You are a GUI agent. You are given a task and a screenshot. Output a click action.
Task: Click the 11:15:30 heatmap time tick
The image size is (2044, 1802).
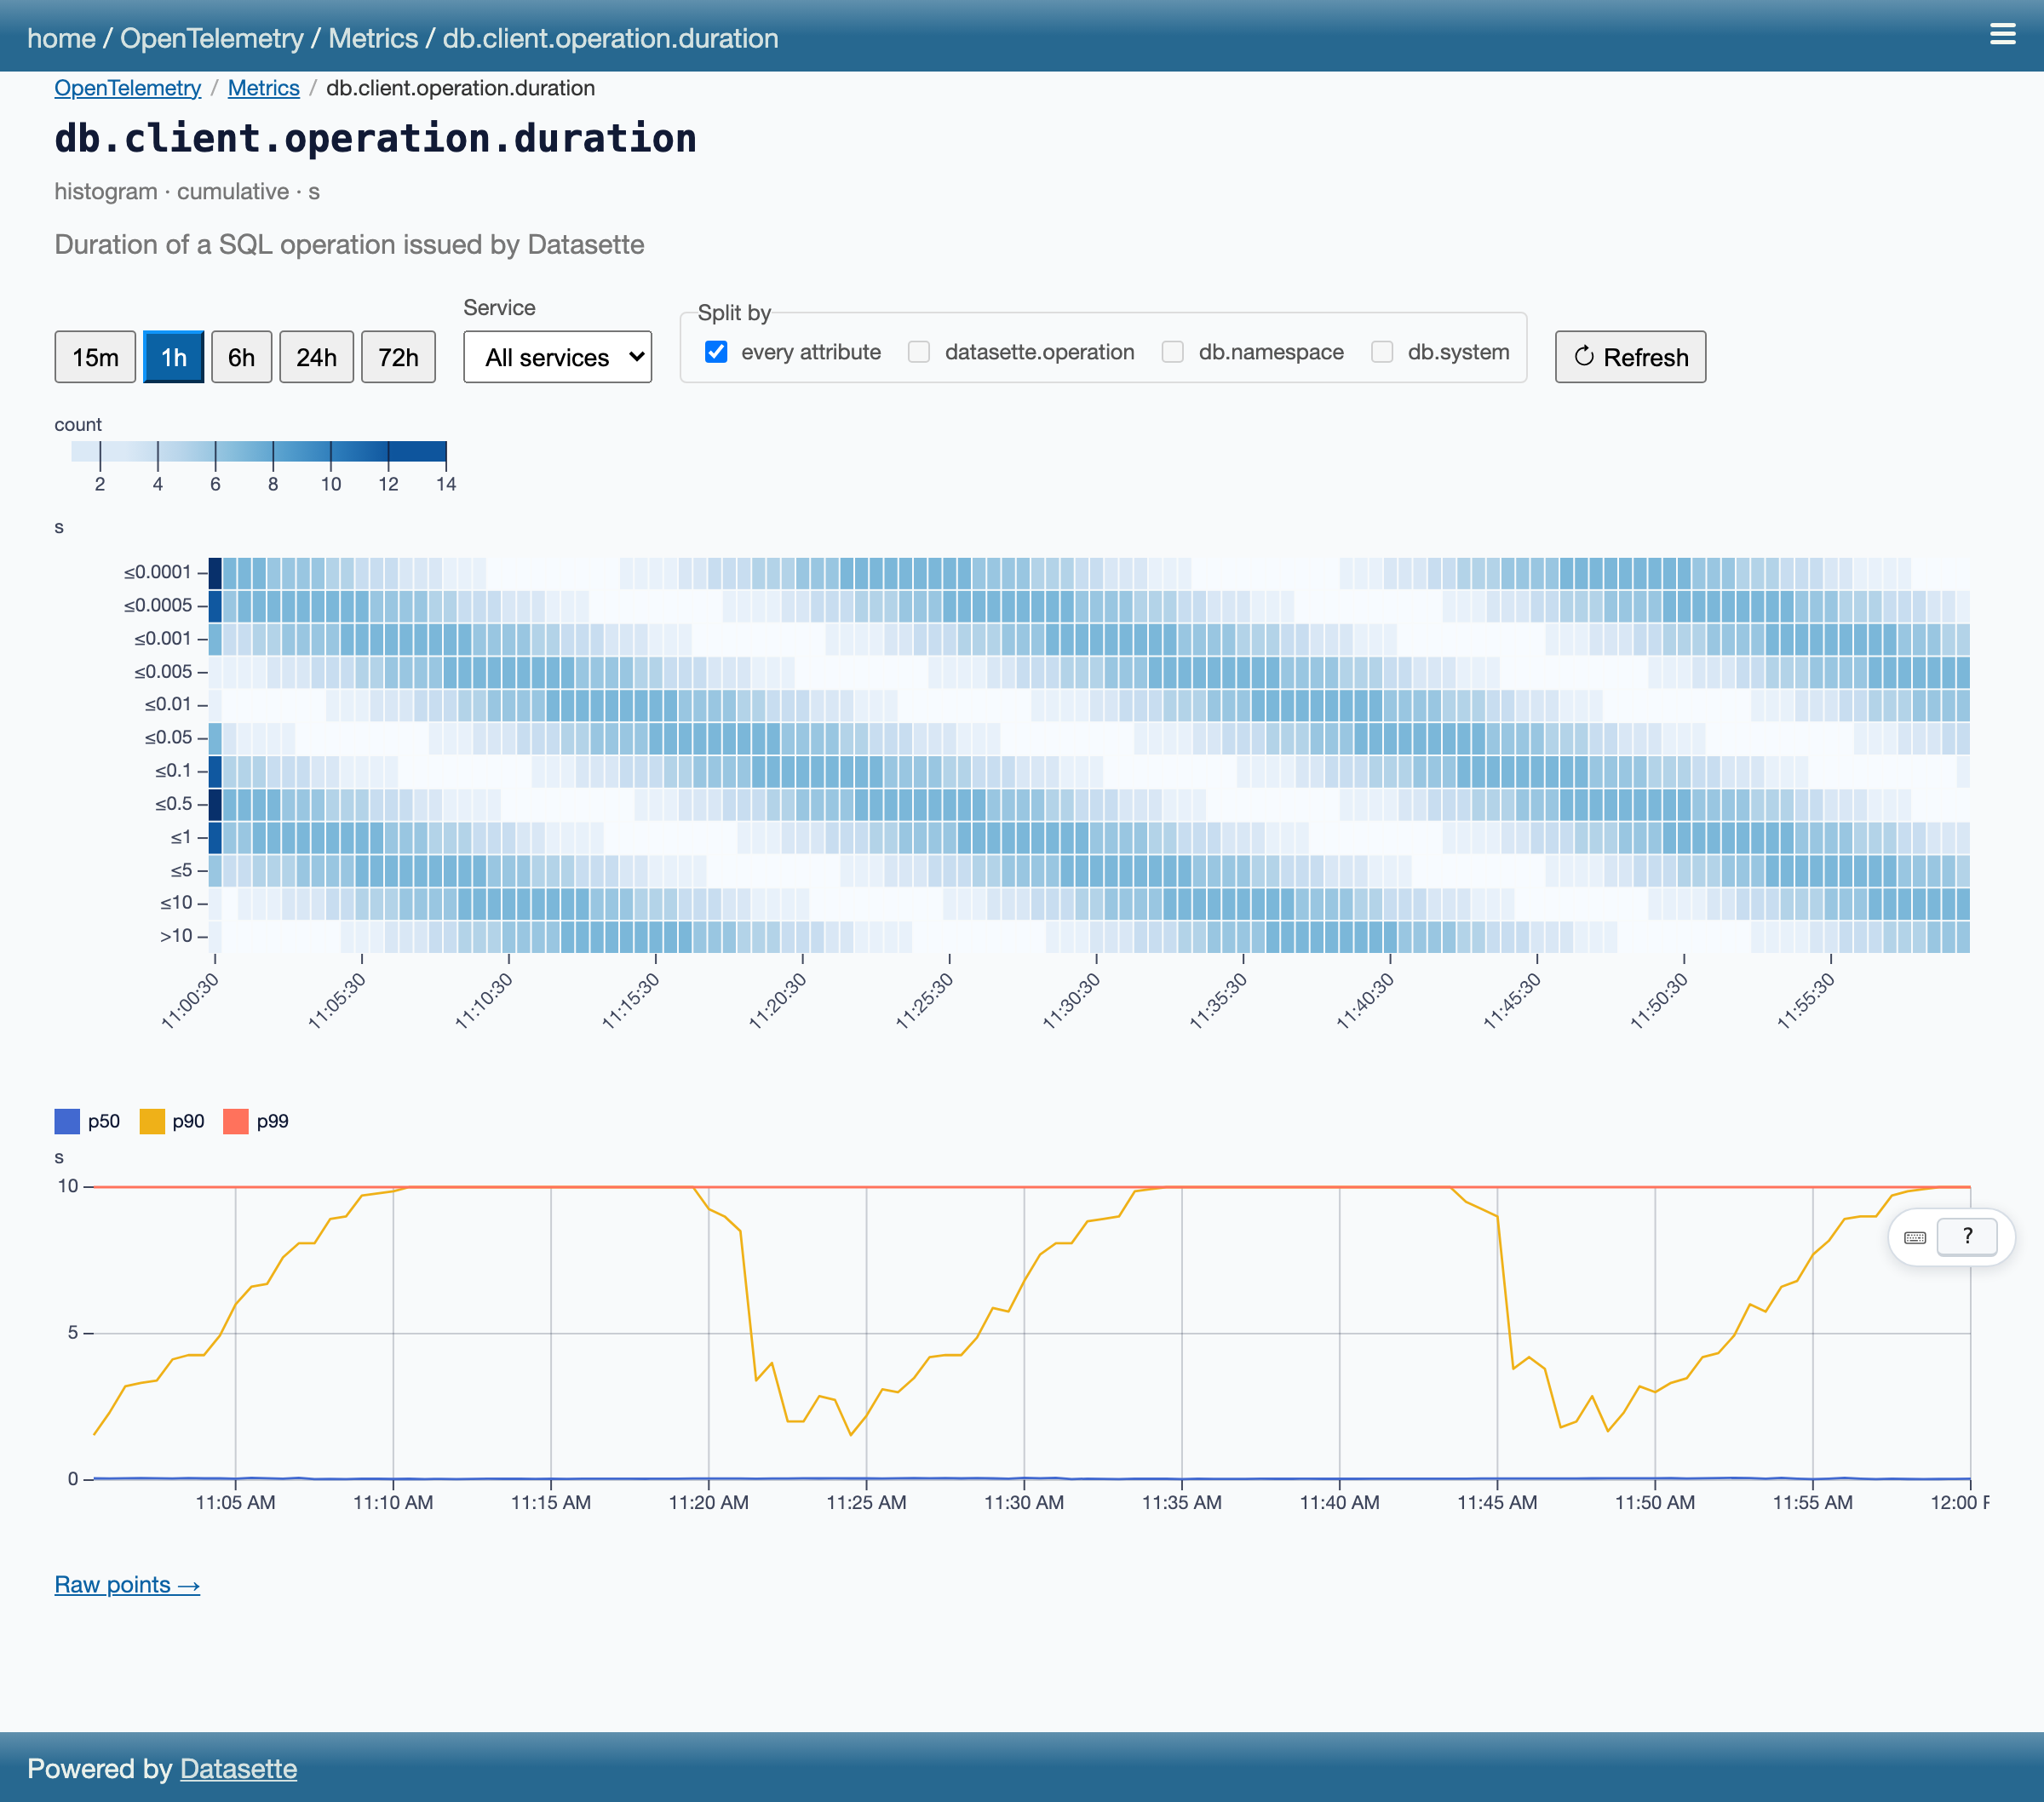click(631, 1001)
